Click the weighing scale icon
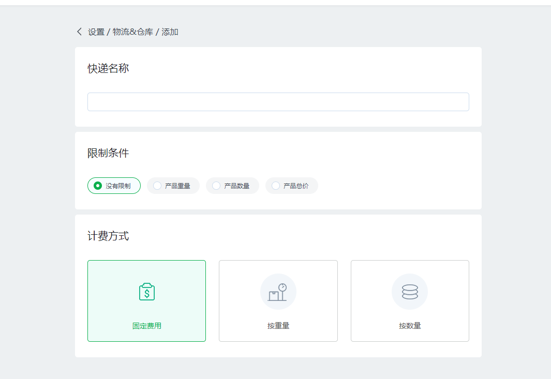The image size is (551, 379). click(278, 292)
